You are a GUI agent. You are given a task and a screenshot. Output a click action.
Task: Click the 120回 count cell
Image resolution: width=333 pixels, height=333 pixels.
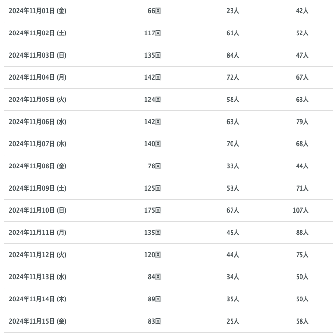[152, 255]
